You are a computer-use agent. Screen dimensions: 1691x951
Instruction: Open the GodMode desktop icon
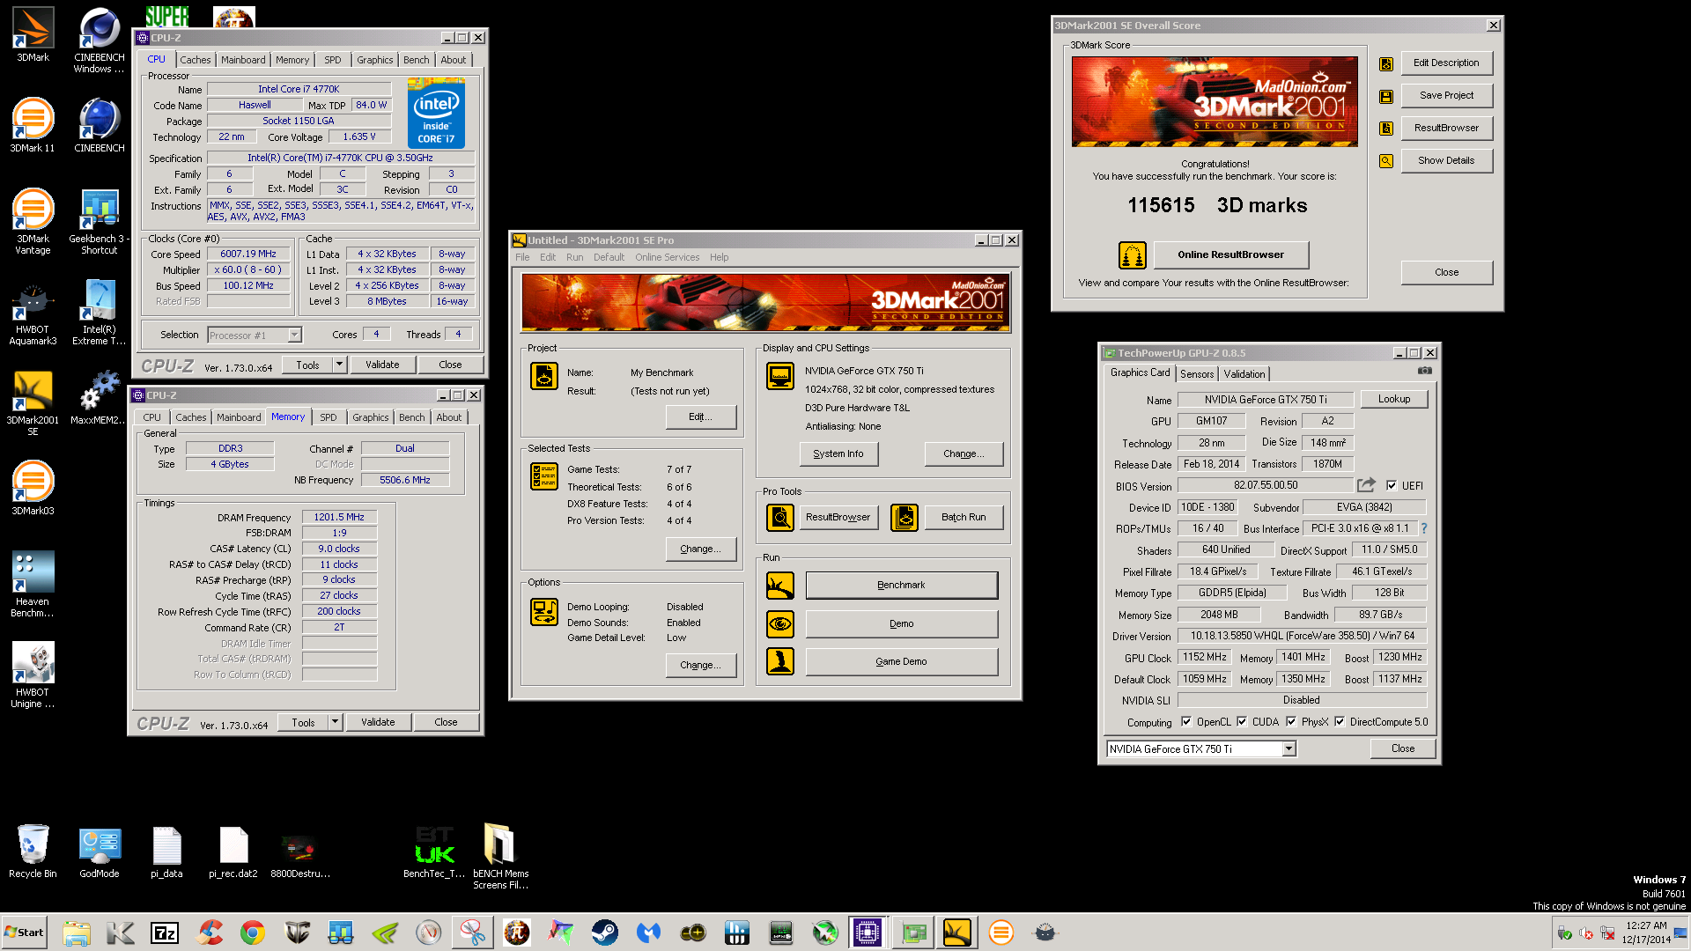[100, 852]
